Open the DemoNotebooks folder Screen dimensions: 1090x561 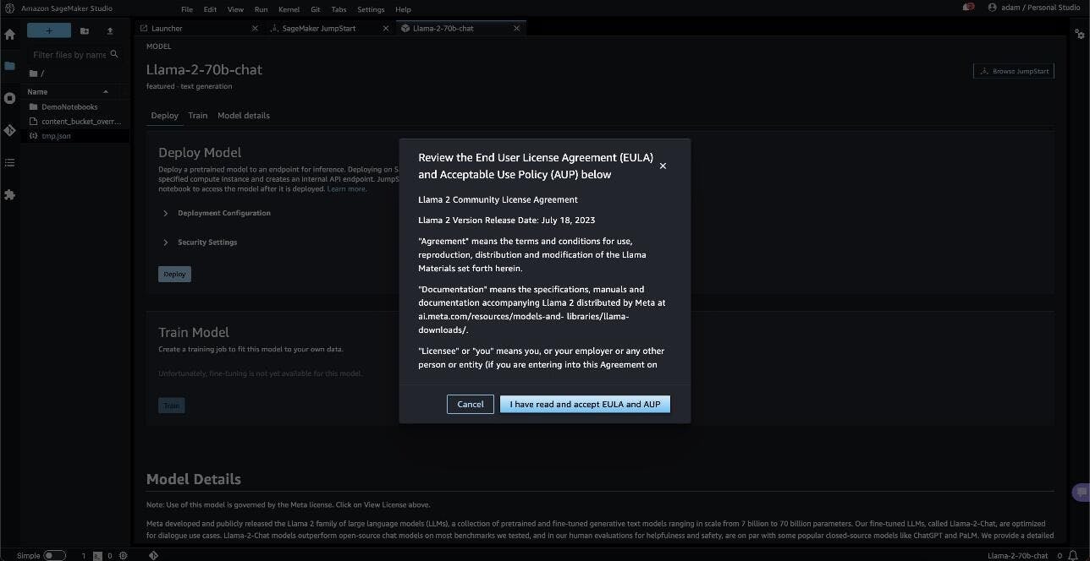coord(69,107)
